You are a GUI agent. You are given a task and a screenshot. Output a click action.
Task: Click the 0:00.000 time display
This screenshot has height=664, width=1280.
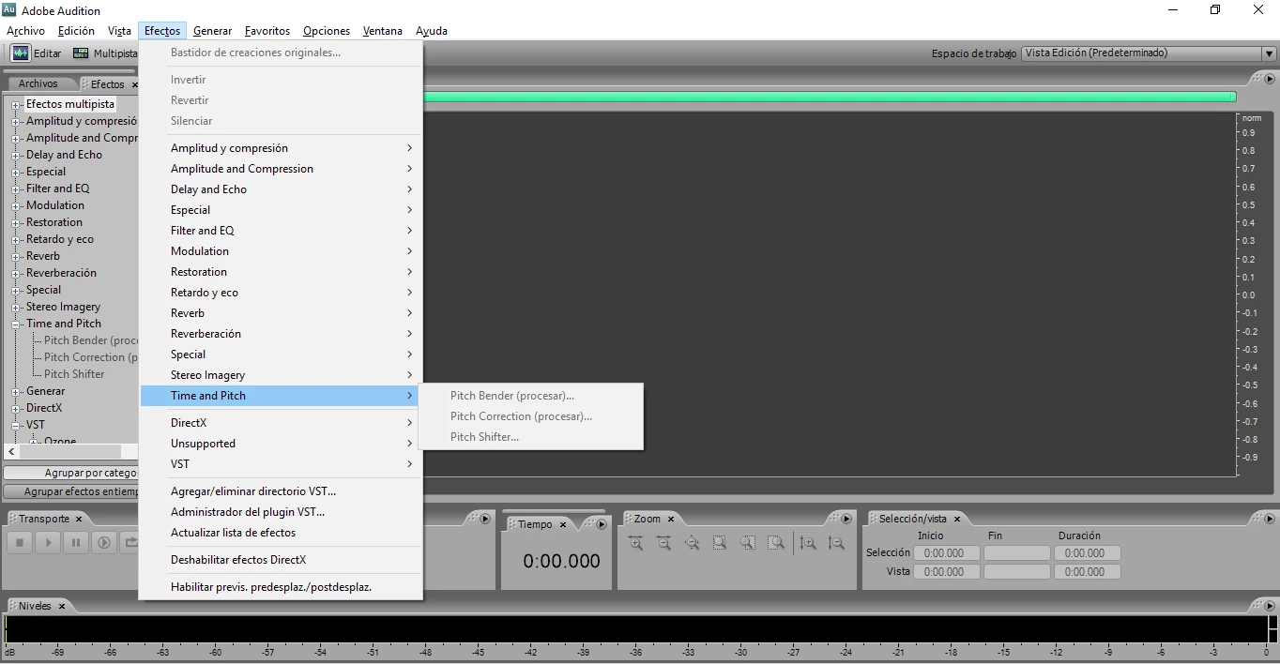pos(561,561)
